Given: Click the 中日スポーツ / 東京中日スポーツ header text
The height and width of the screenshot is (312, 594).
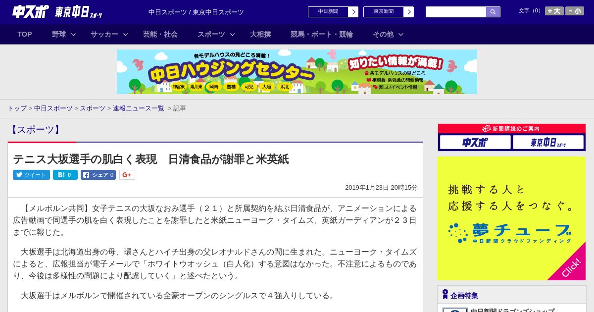Looking at the screenshot, I should (x=196, y=12).
